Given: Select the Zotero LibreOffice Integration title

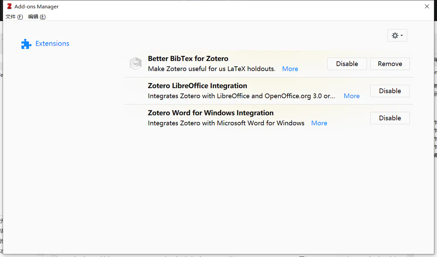Looking at the screenshot, I should (x=197, y=86).
